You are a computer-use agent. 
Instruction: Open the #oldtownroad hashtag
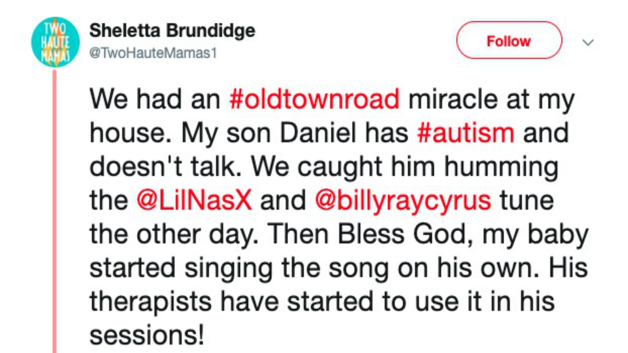314,99
